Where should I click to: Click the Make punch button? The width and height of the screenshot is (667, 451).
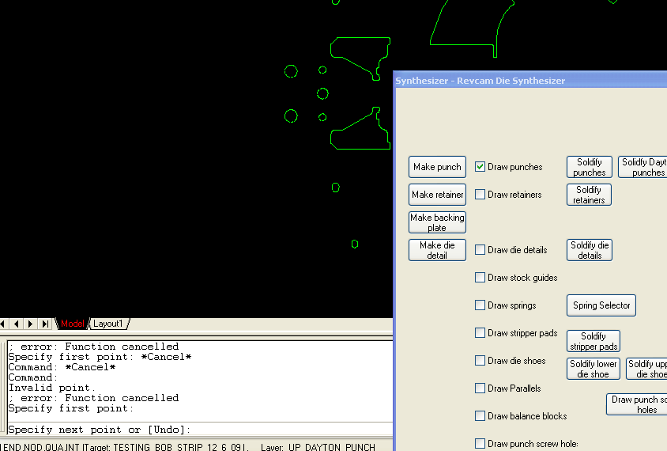pos(437,167)
